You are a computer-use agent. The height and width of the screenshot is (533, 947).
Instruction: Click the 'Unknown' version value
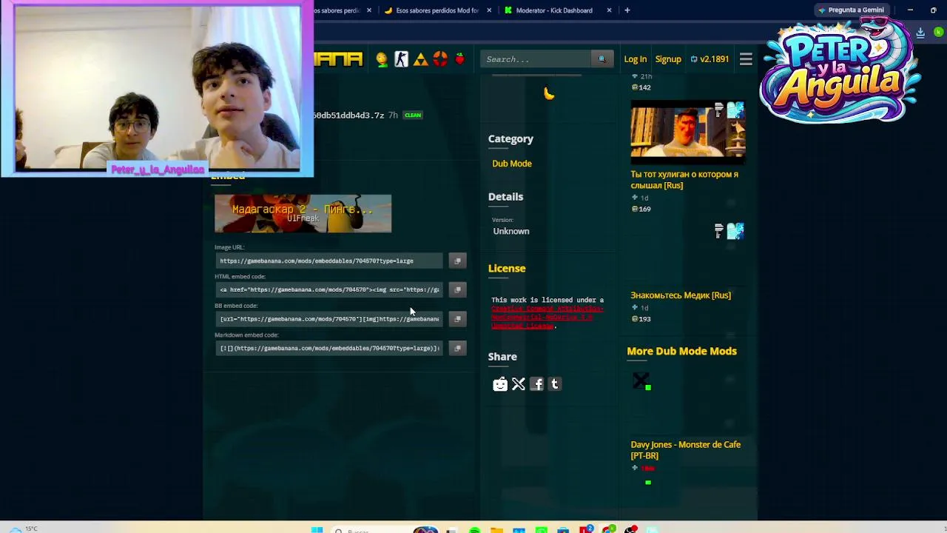pos(511,231)
